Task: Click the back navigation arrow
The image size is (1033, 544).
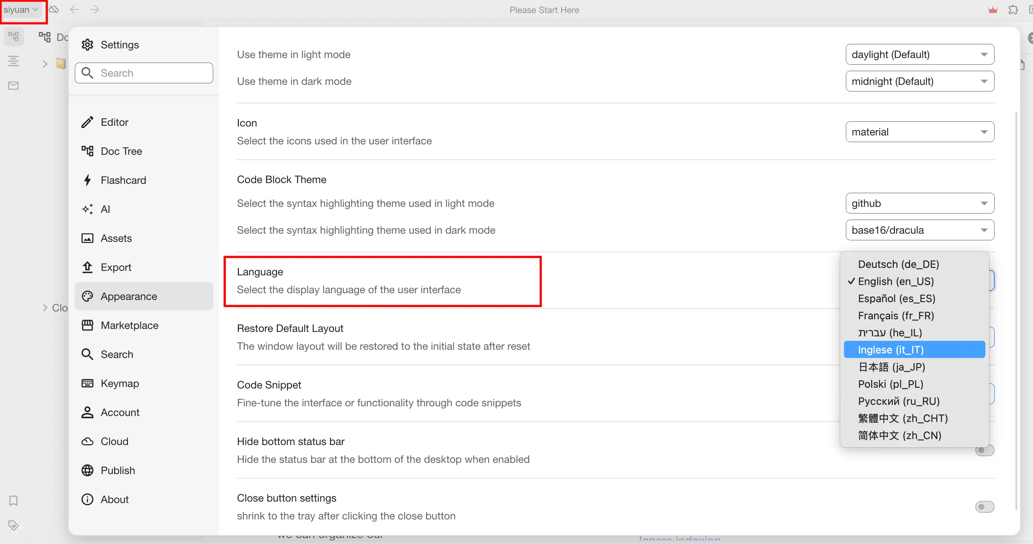Action: pyautogui.click(x=74, y=10)
